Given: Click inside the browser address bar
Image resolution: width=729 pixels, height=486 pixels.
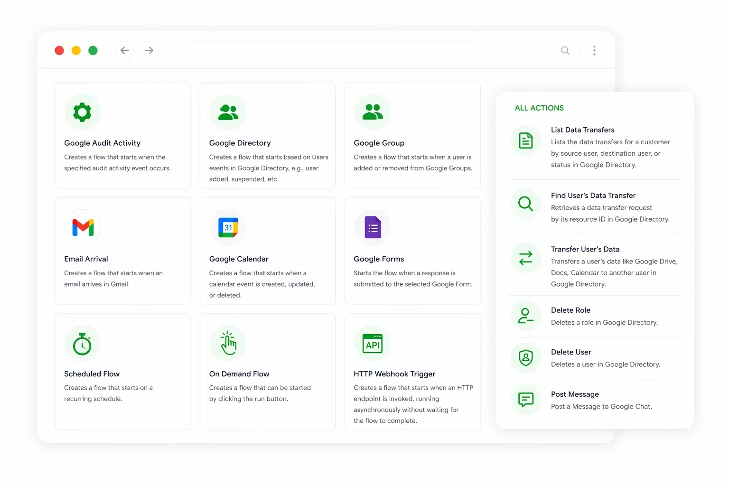Looking at the screenshot, I should click(361, 50).
